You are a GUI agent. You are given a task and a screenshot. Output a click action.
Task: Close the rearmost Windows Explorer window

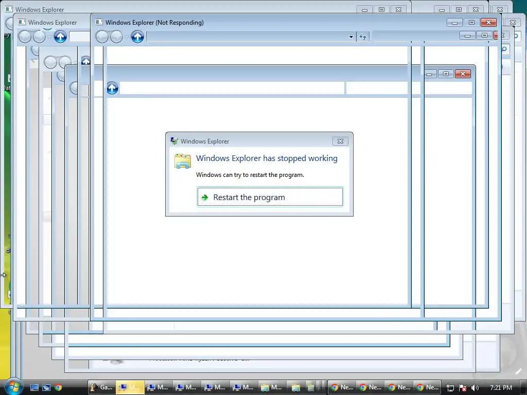398,9
